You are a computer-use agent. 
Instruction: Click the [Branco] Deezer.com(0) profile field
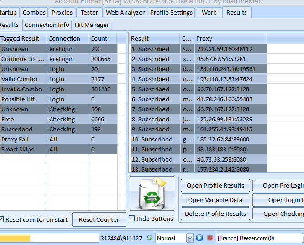[x=259, y=238]
